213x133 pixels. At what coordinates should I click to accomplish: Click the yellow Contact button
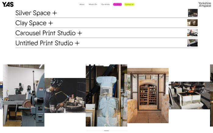[129, 5]
